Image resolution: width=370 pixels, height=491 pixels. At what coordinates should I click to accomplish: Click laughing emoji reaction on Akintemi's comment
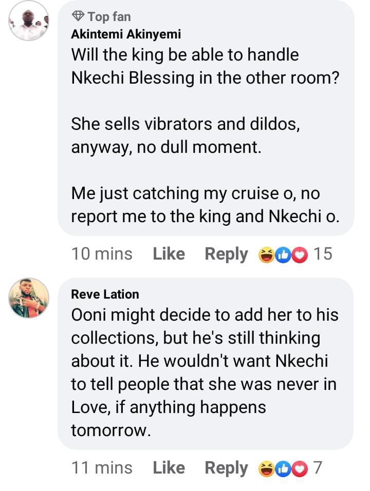[x=267, y=254]
